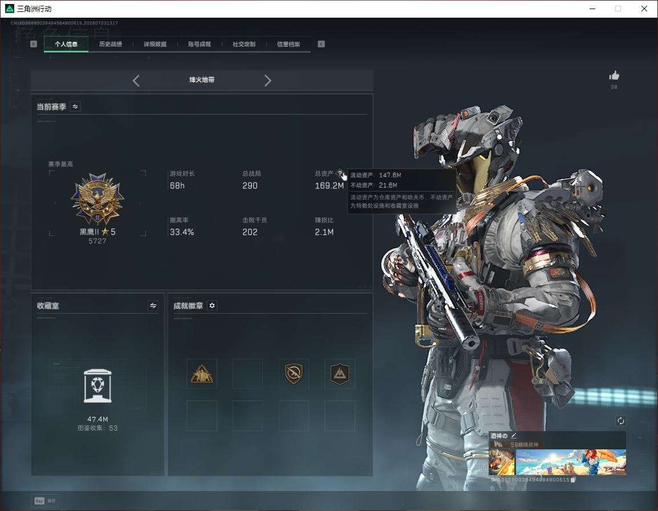Click the like count 38
The image size is (658, 511).
tap(614, 87)
